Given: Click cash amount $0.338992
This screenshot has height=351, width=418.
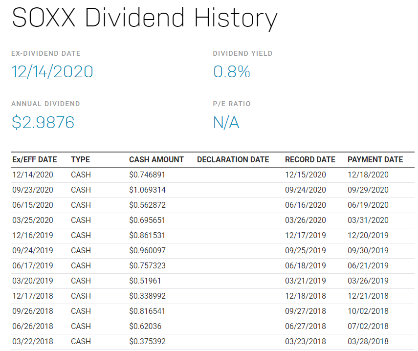Looking at the screenshot, I should coord(148,296).
